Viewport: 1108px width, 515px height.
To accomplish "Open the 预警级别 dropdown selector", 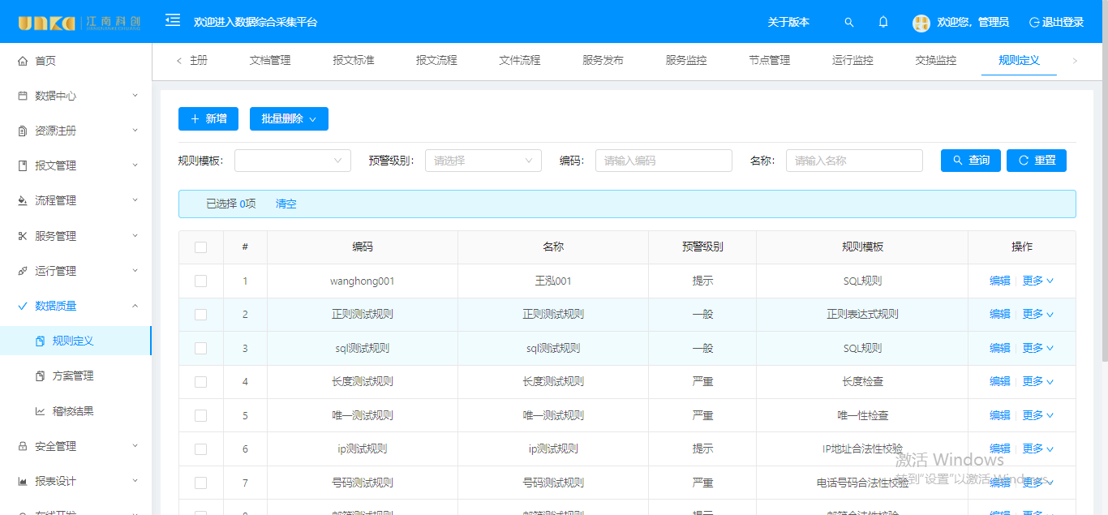I will tap(483, 161).
